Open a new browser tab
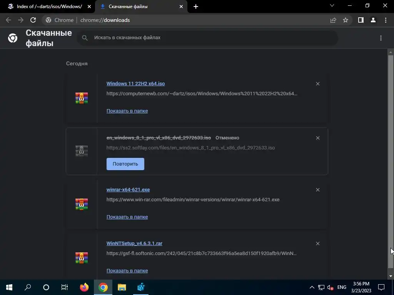 (x=196, y=7)
